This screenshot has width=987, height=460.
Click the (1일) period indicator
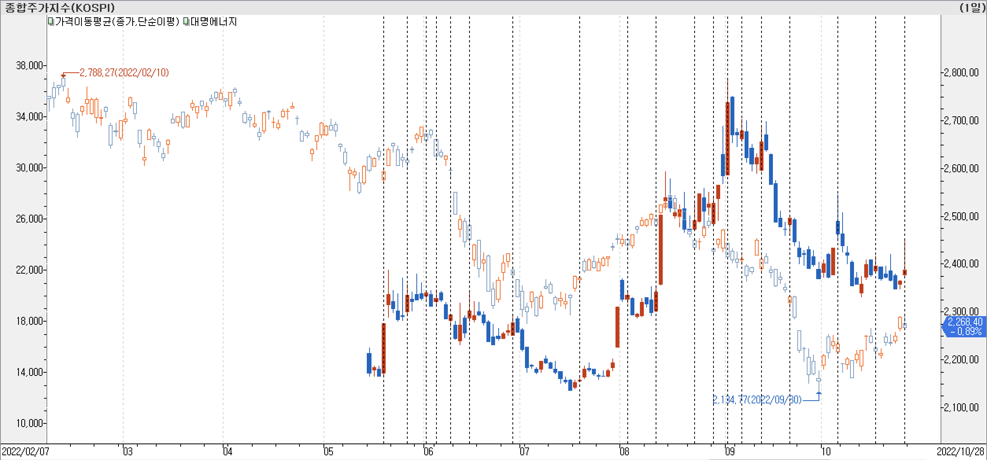pos(972,7)
